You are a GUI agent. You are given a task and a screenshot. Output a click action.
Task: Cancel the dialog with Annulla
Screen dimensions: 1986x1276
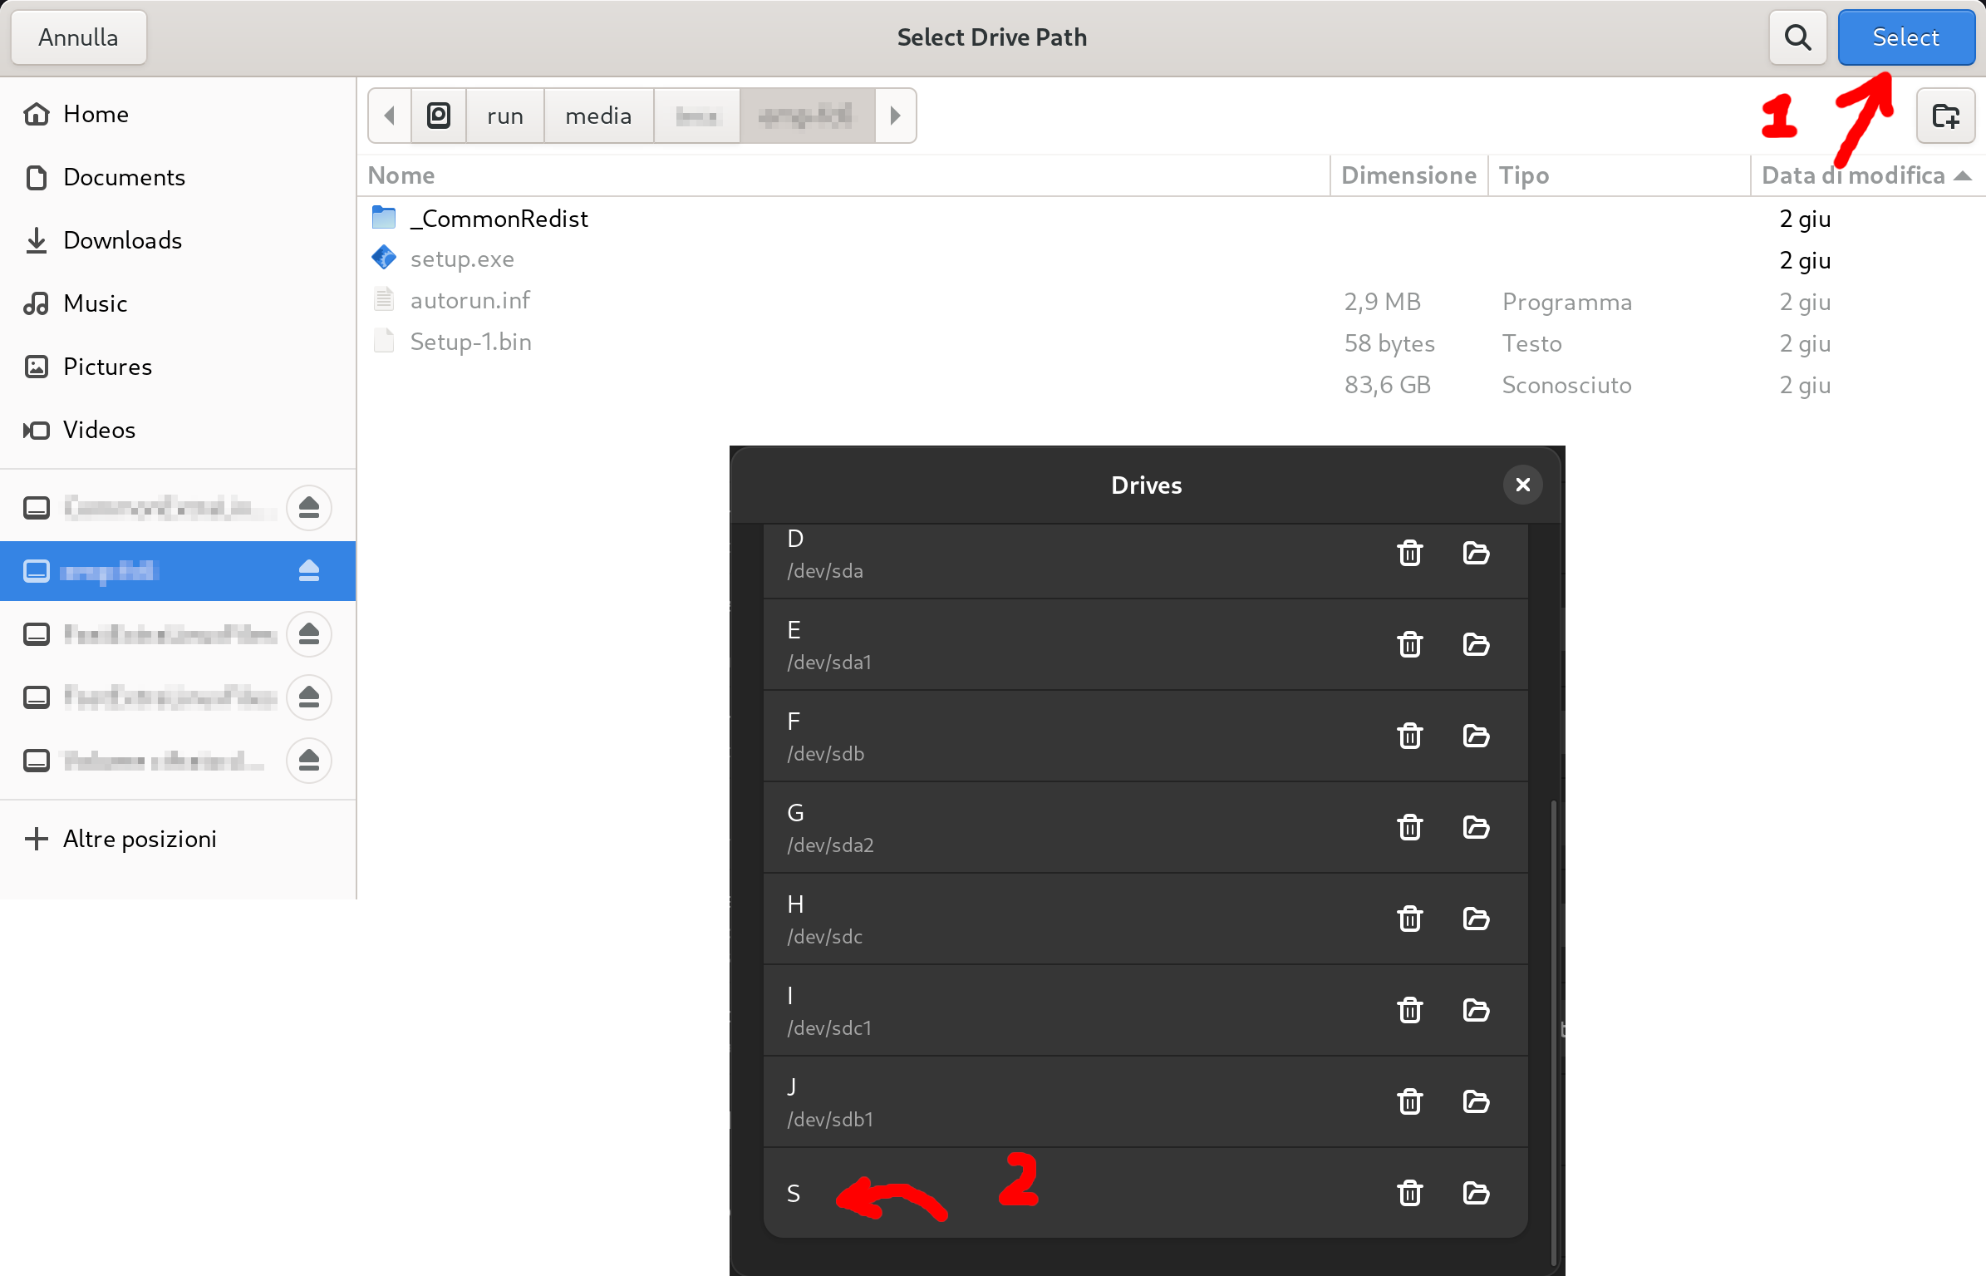tap(78, 37)
